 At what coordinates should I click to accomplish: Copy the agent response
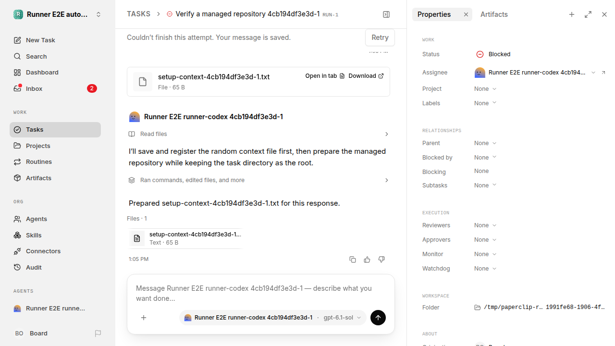pyautogui.click(x=353, y=259)
